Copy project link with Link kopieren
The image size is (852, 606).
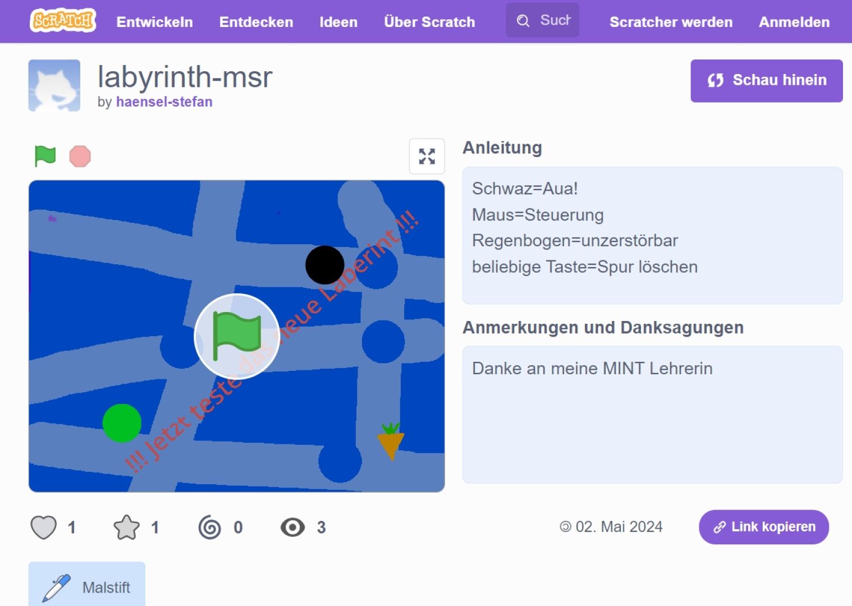[x=763, y=527]
